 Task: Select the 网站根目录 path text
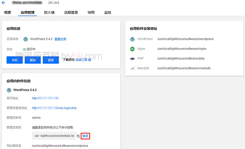[x=60, y=146]
